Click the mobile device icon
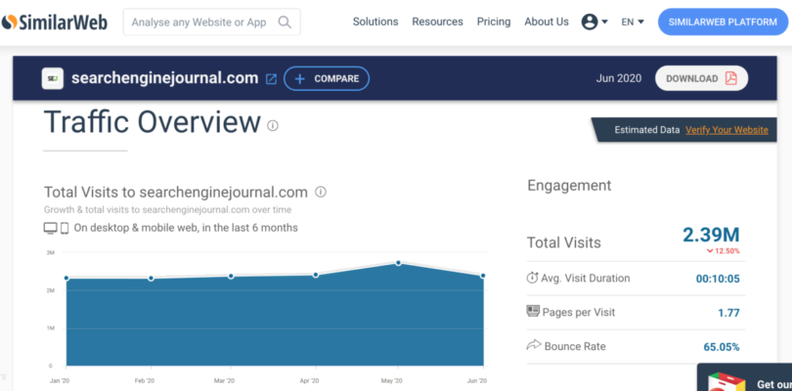This screenshot has width=792, height=391. point(65,229)
